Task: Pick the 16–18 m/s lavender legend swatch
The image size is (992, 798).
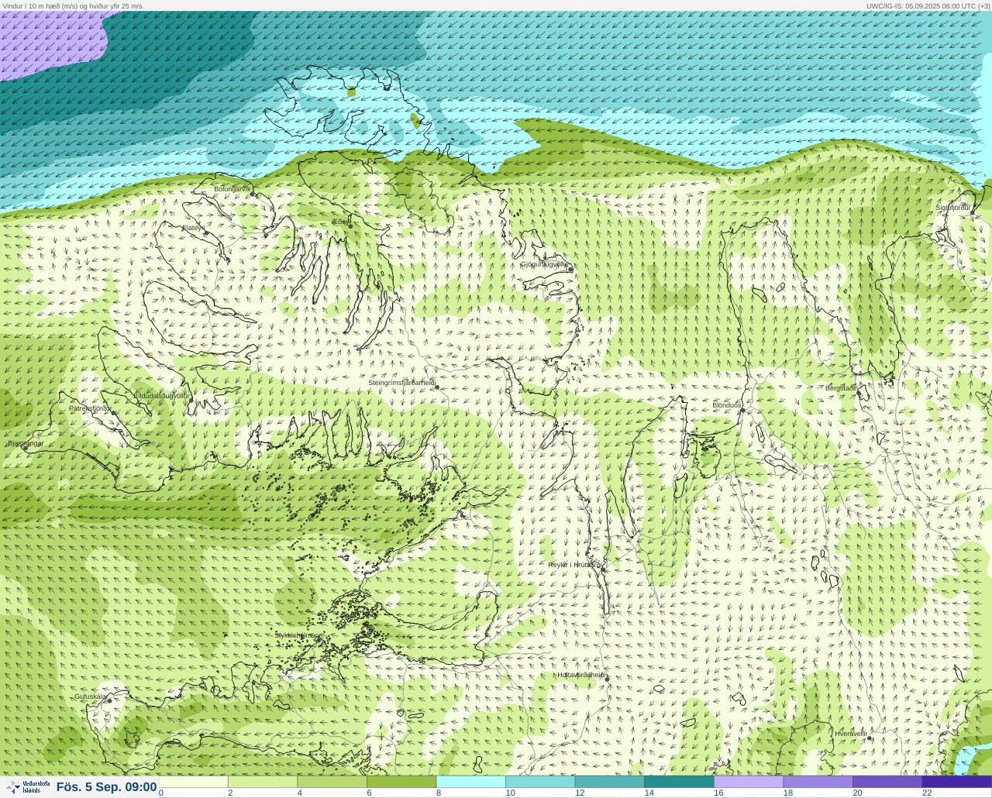Action: click(x=748, y=782)
